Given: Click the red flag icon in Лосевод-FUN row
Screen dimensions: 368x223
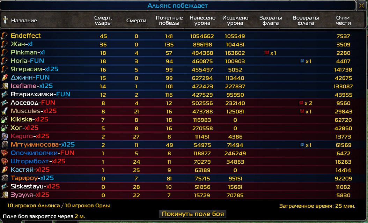Looking at the screenshot, I should (x=301, y=103).
